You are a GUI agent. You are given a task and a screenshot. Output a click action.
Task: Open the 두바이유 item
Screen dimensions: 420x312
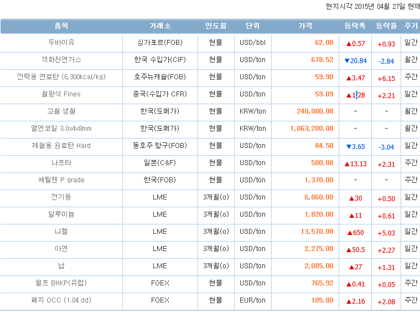61,43
